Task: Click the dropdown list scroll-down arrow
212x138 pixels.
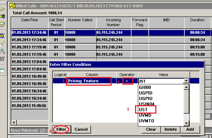Action: pos(186,123)
